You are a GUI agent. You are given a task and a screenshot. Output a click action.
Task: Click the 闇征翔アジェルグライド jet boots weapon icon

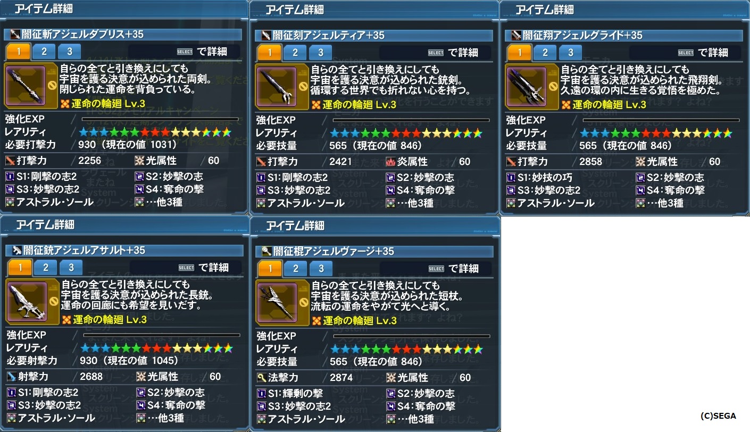527,85
